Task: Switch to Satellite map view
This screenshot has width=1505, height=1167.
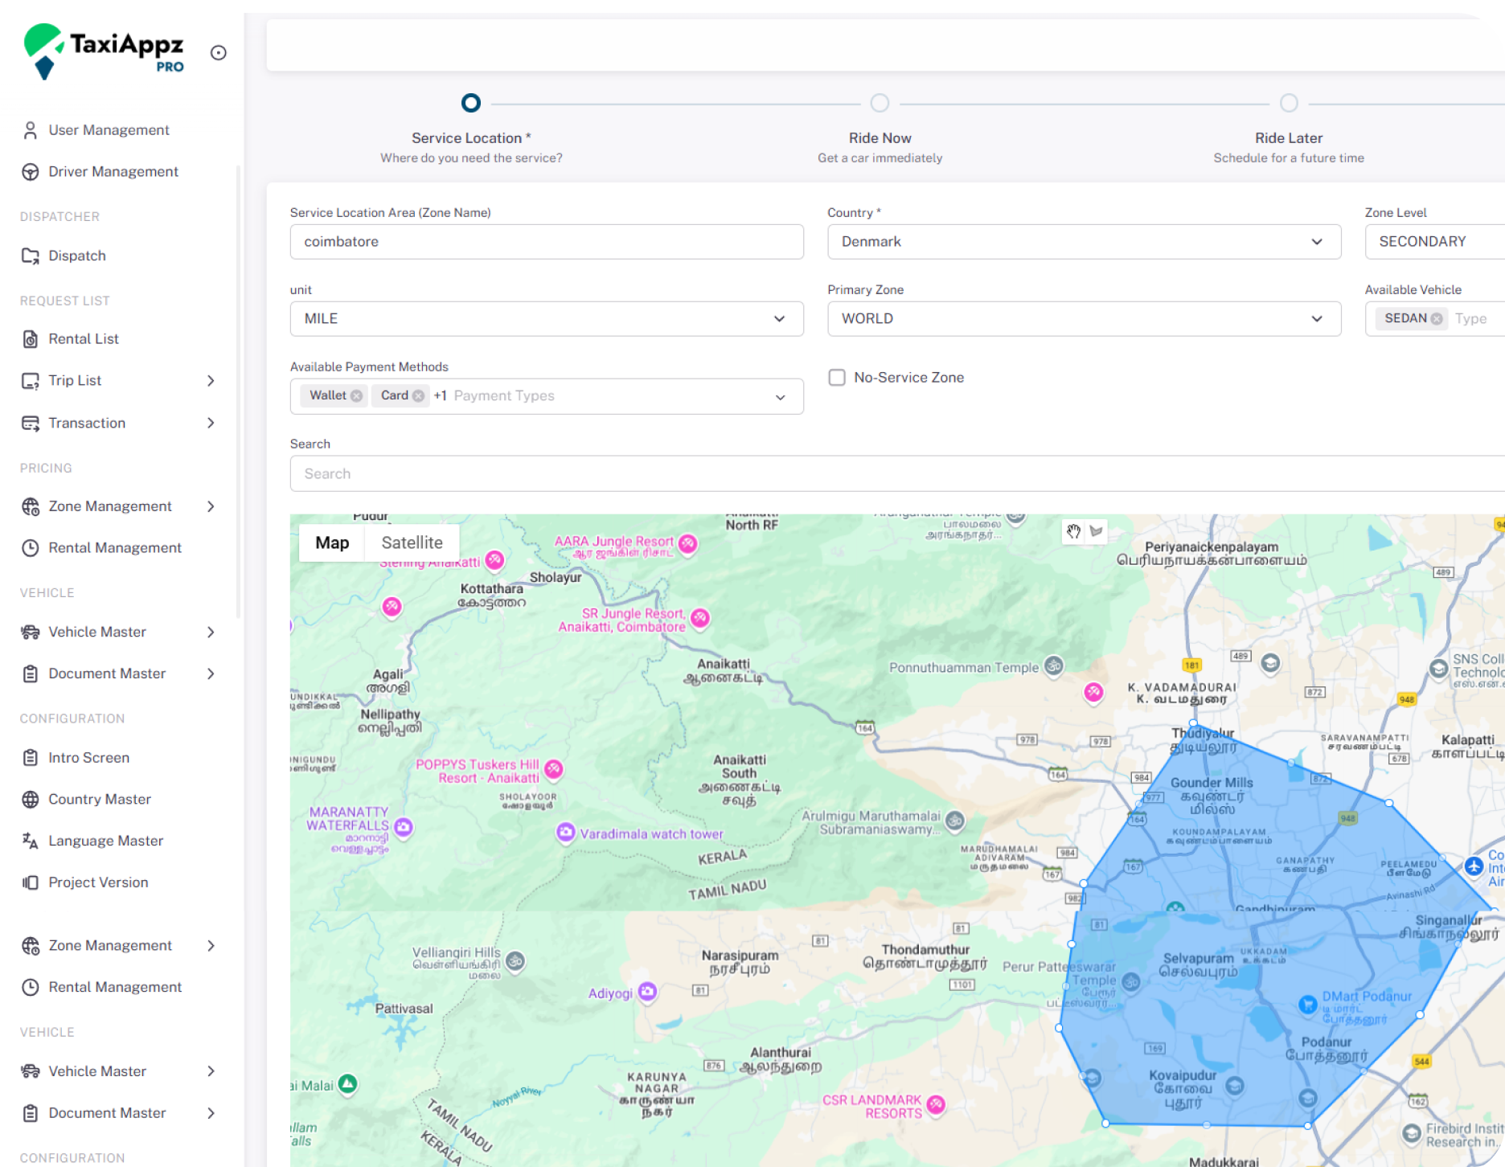Action: pos(412,543)
